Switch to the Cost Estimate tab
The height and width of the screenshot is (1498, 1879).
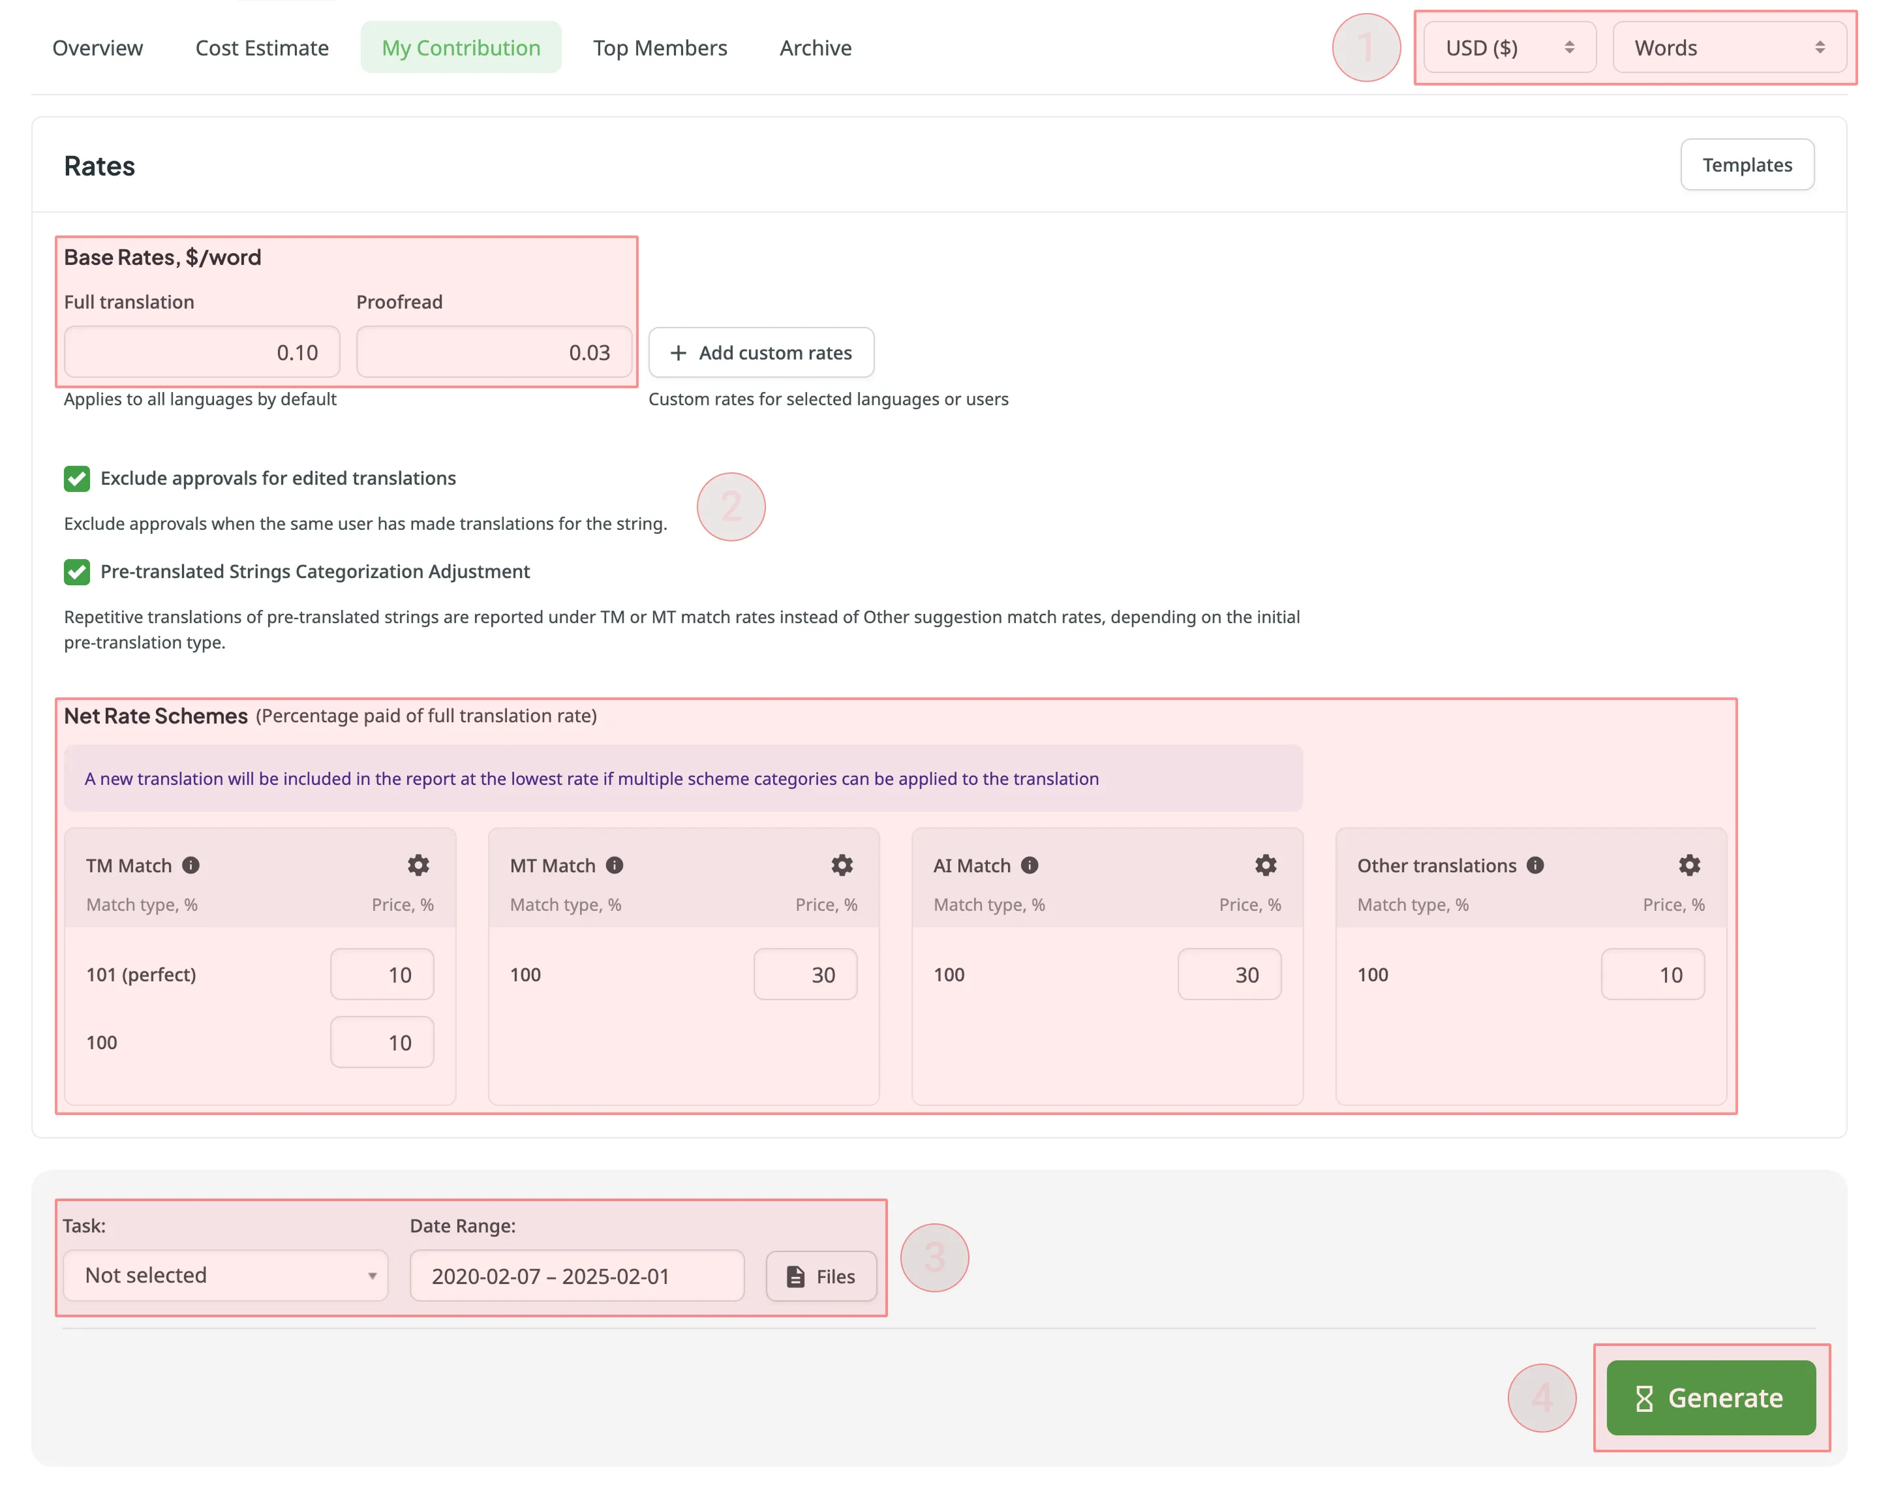point(262,48)
